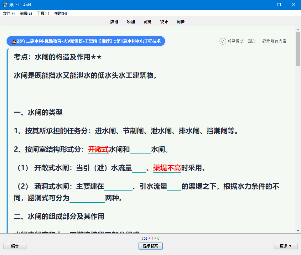Reveal the blank after 引（泄）水流量

tap(139, 169)
